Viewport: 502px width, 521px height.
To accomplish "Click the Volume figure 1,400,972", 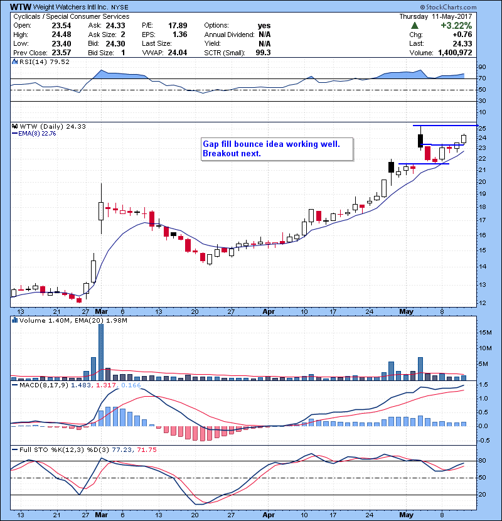I will point(455,53).
